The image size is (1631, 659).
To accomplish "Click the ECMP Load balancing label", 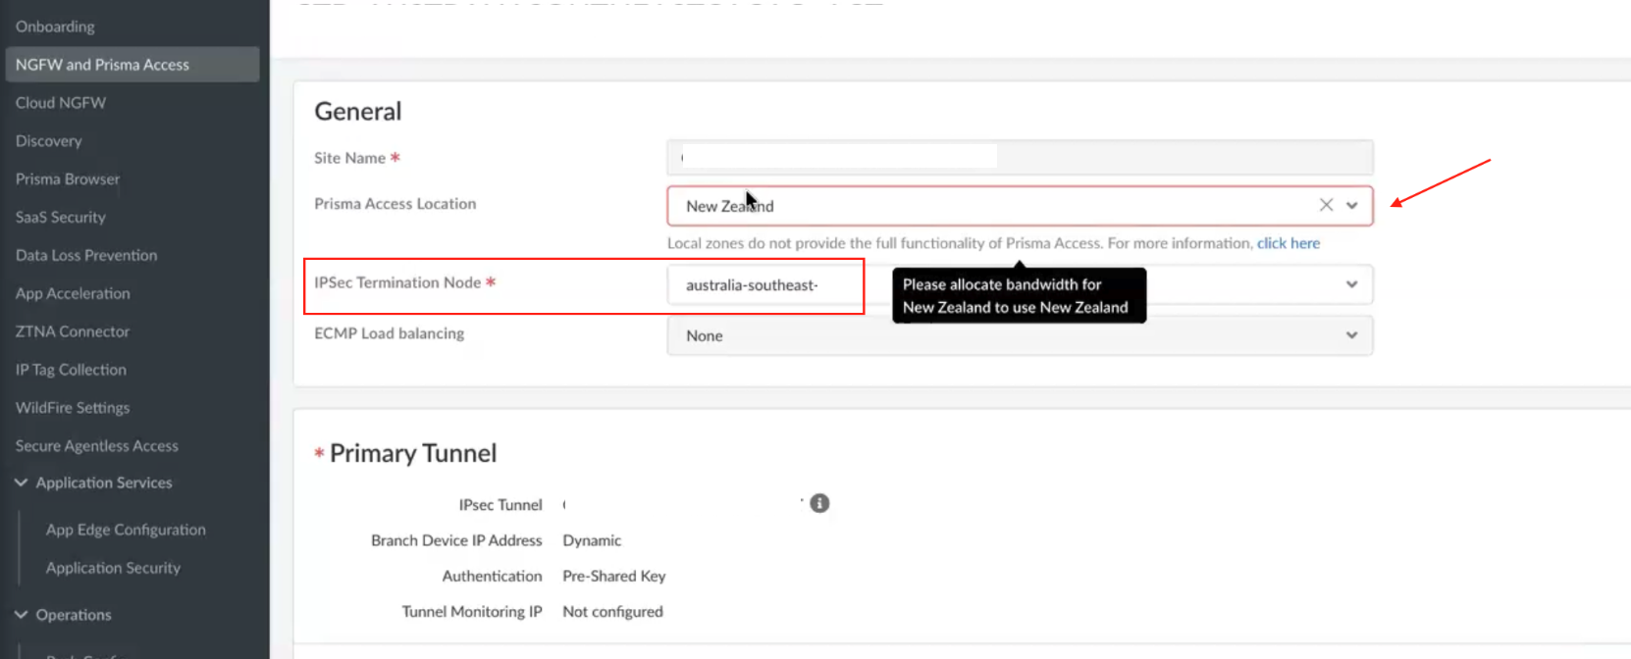I will click(x=390, y=333).
